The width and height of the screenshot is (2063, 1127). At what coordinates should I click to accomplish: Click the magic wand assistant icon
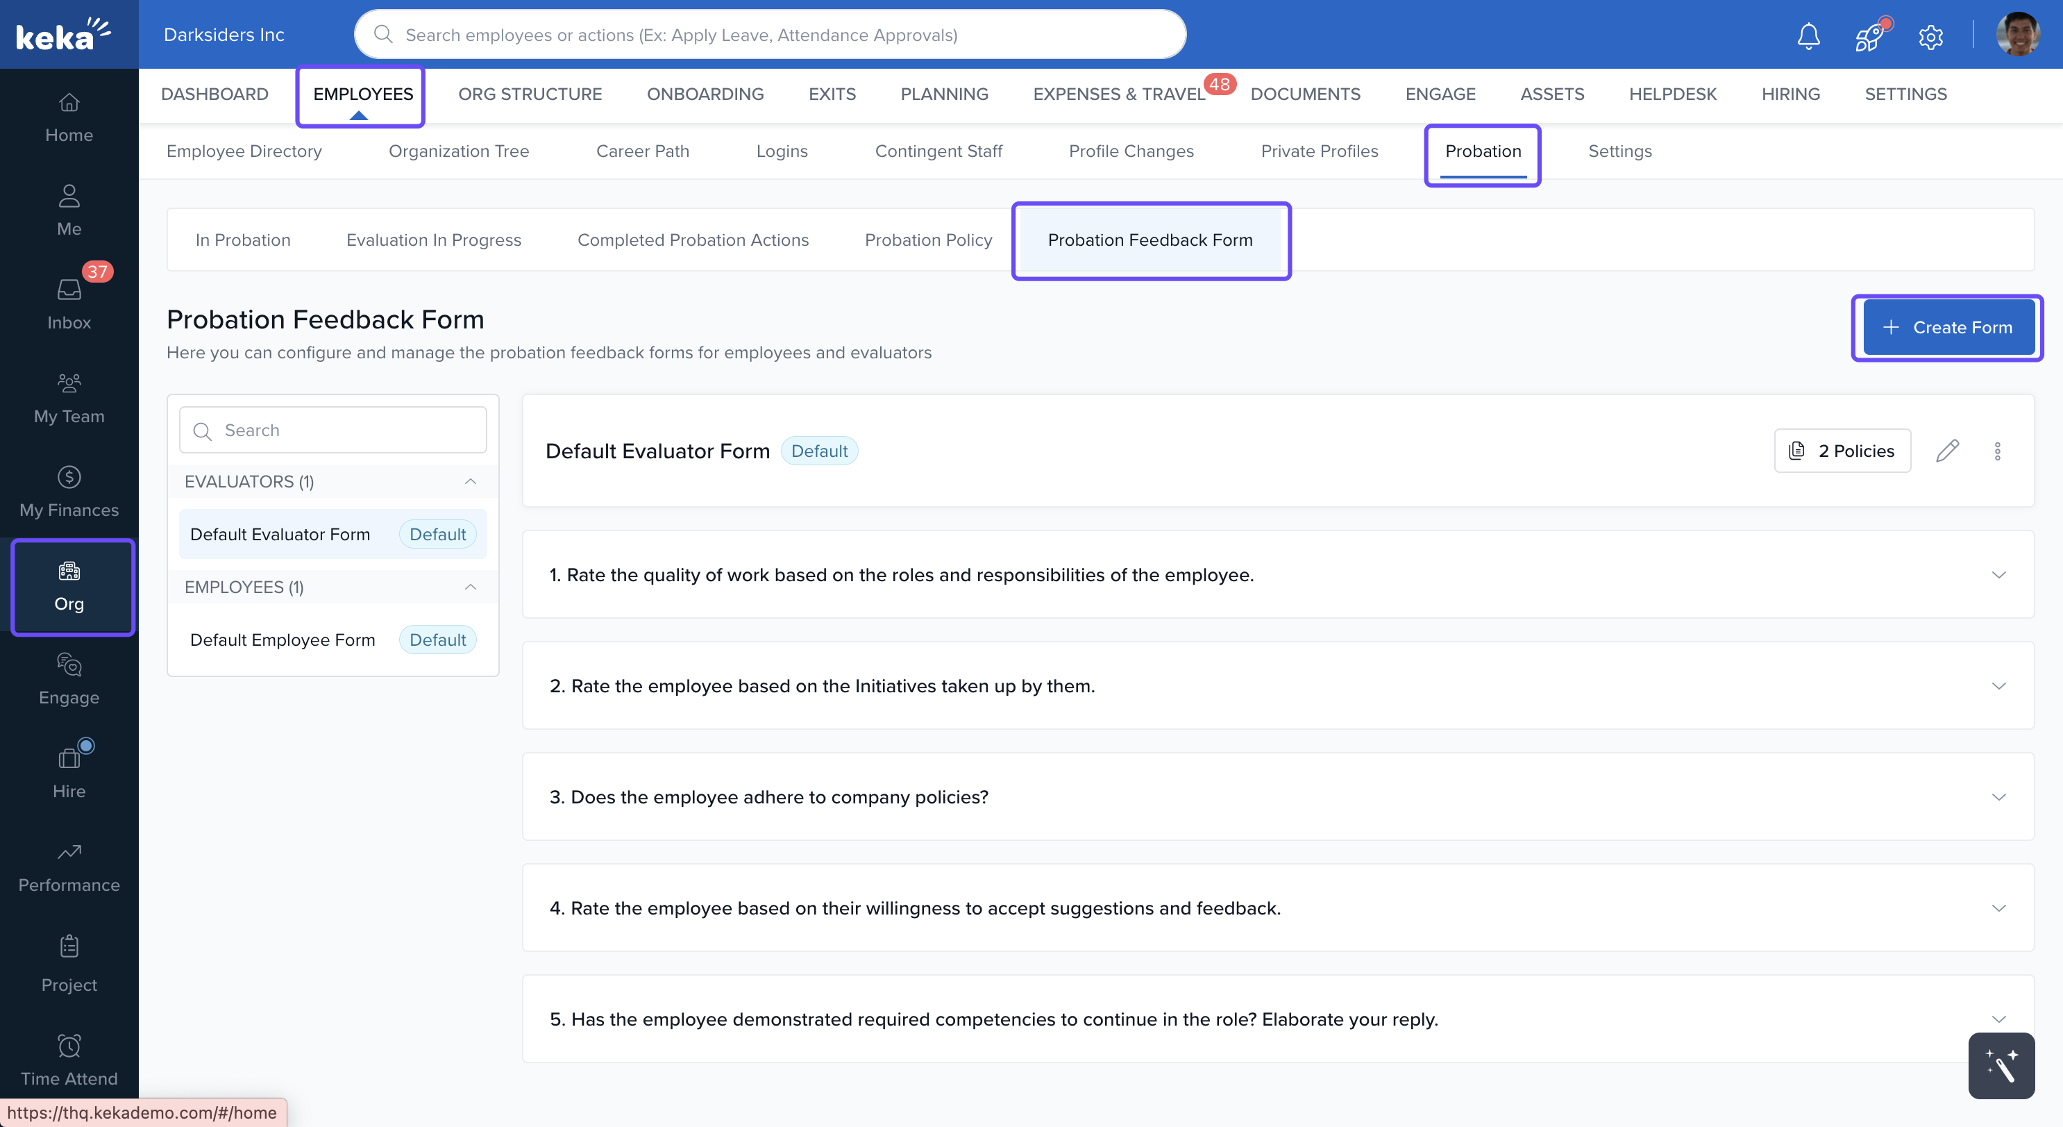[x=2001, y=1065]
